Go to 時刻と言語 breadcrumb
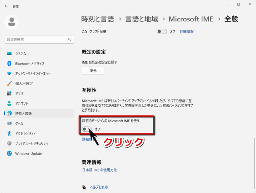 pos(98,19)
